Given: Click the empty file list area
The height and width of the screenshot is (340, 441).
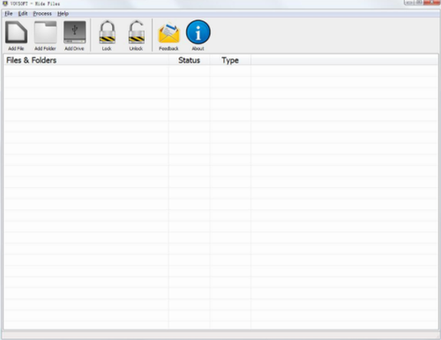Looking at the screenshot, I should 220,197.
